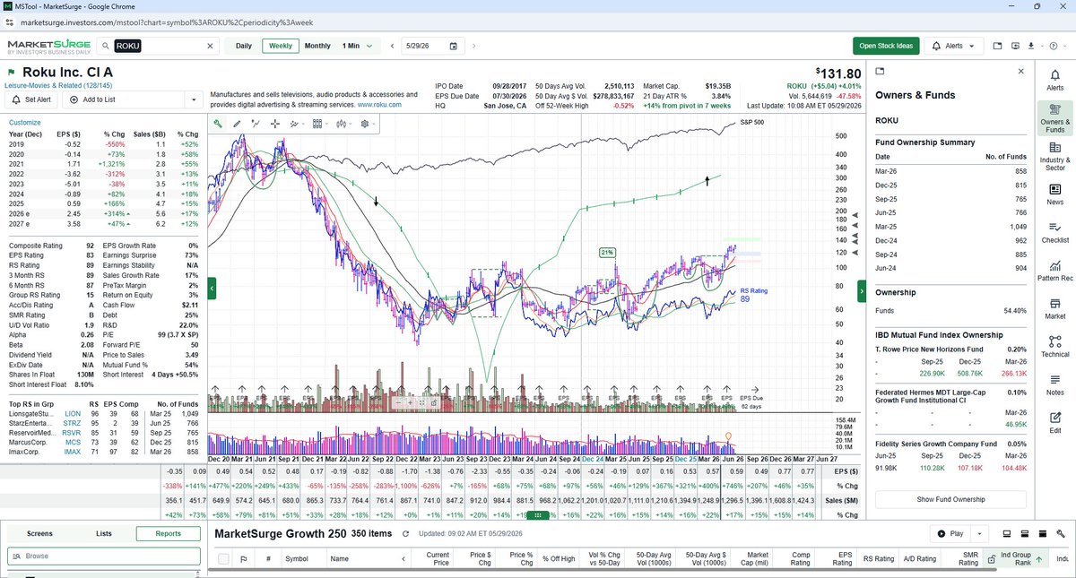
Task: Open the Industry & Sector sidebar icon
Action: [x=1055, y=155]
